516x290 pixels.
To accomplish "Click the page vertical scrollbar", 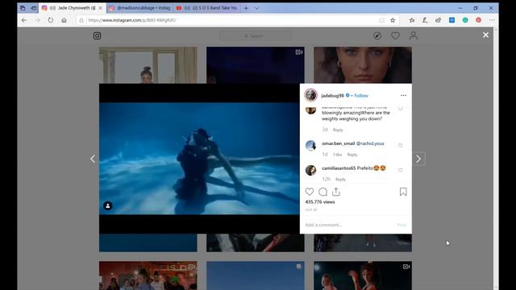I will 496,159.
